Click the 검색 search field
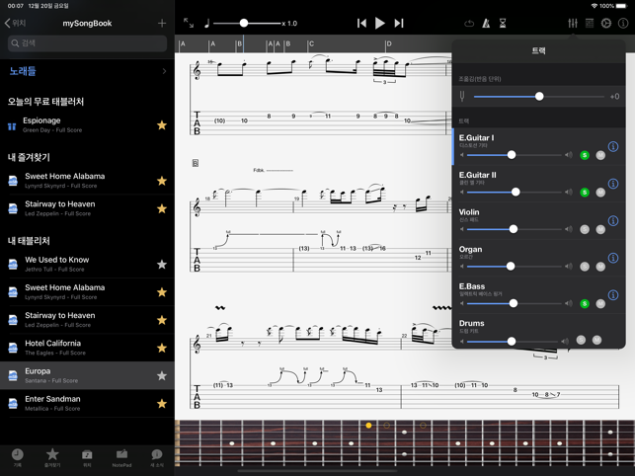 [x=87, y=42]
